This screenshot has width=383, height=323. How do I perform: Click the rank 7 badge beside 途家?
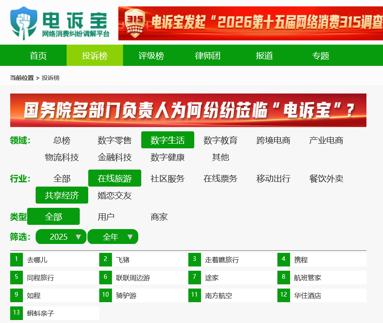195,277
